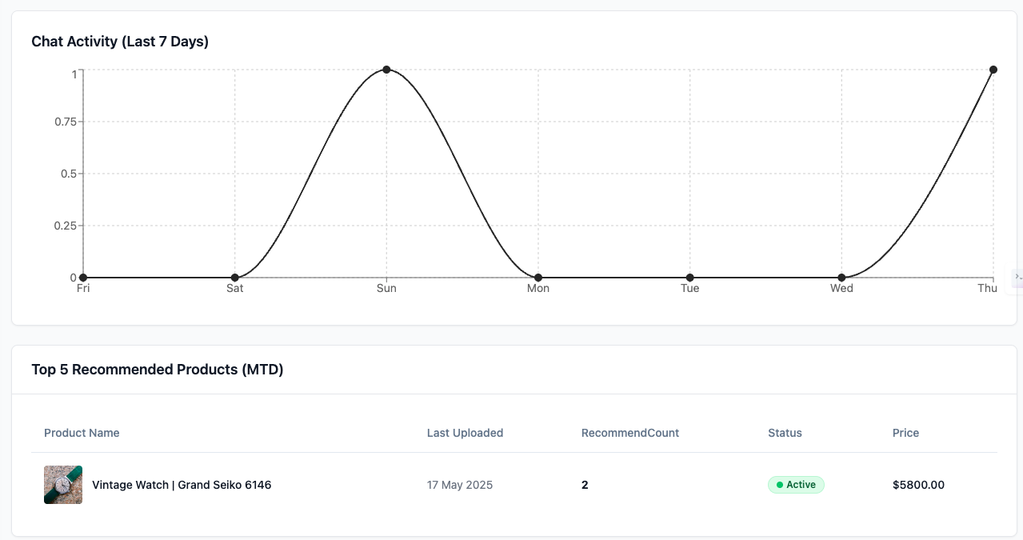Click the 17 May 2025 upload date
Image resolution: width=1023 pixels, height=540 pixels.
point(460,485)
